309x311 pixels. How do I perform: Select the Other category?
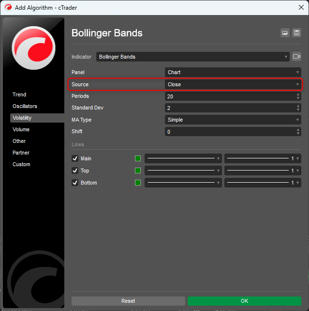(x=19, y=141)
